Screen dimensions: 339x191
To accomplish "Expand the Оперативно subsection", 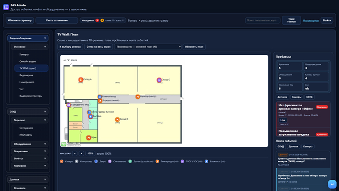I will click(x=30, y=151).
